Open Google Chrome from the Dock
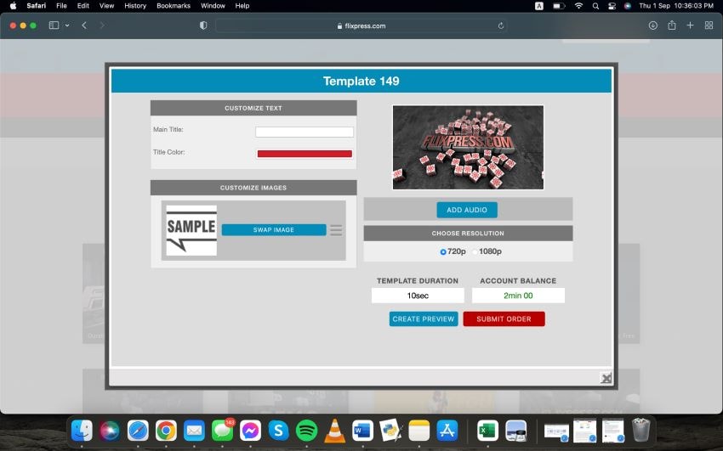The width and height of the screenshot is (723, 451). pos(166,431)
